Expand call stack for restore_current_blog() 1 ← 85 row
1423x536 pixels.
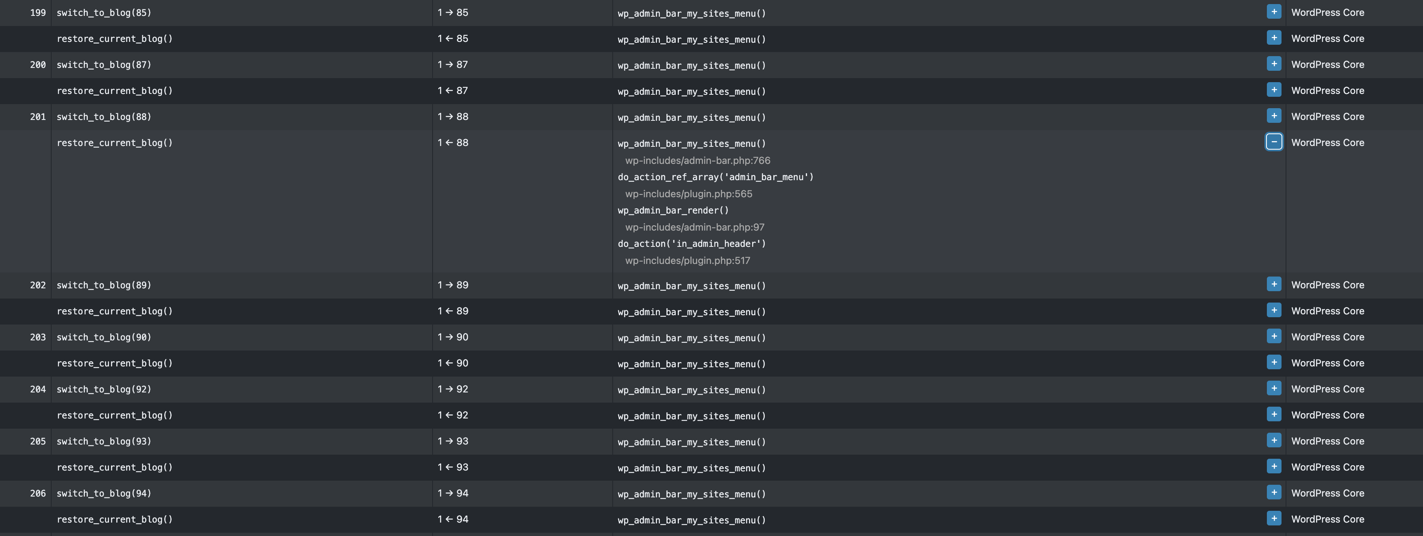click(x=1274, y=37)
